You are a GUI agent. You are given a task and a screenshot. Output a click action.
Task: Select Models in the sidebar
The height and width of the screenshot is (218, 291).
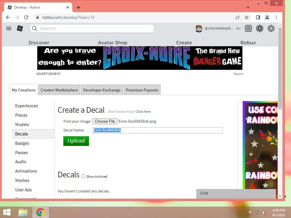(x=22, y=125)
